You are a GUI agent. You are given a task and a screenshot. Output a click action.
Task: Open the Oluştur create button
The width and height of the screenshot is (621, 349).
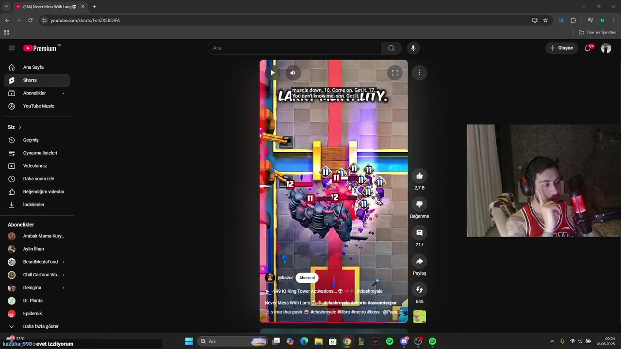click(561, 48)
